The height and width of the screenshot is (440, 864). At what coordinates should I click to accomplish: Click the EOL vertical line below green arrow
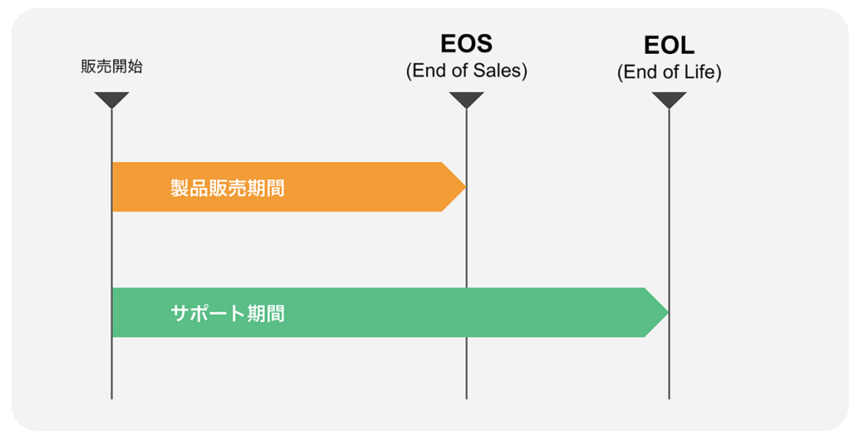click(x=669, y=368)
